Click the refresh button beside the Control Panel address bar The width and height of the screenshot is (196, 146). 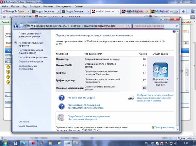[129, 26]
